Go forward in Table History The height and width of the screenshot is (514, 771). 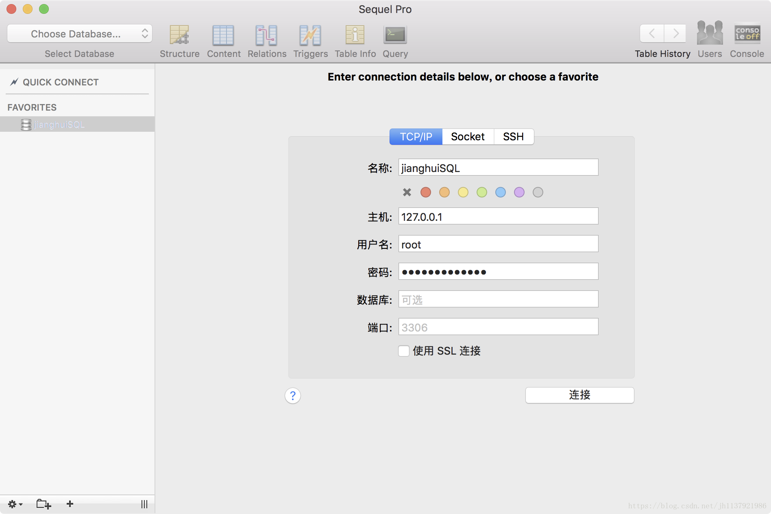pos(675,33)
